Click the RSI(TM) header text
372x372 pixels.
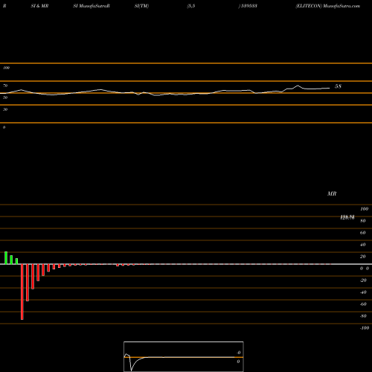click(141, 6)
